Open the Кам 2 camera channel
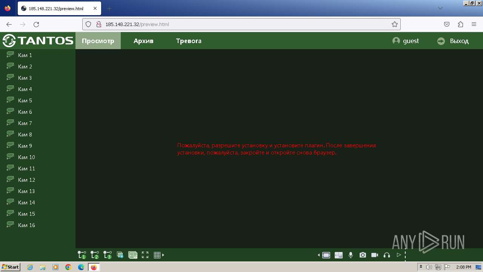The height and width of the screenshot is (272, 483). tap(25, 66)
